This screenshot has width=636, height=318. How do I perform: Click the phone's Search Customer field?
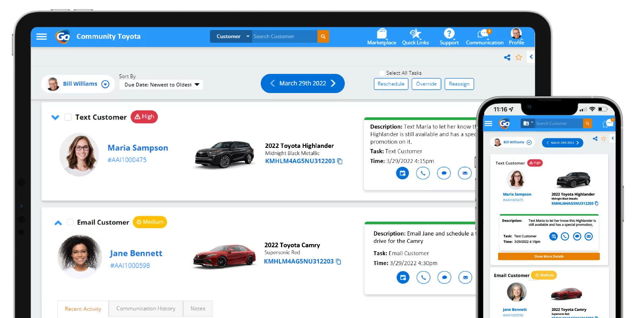click(x=558, y=124)
